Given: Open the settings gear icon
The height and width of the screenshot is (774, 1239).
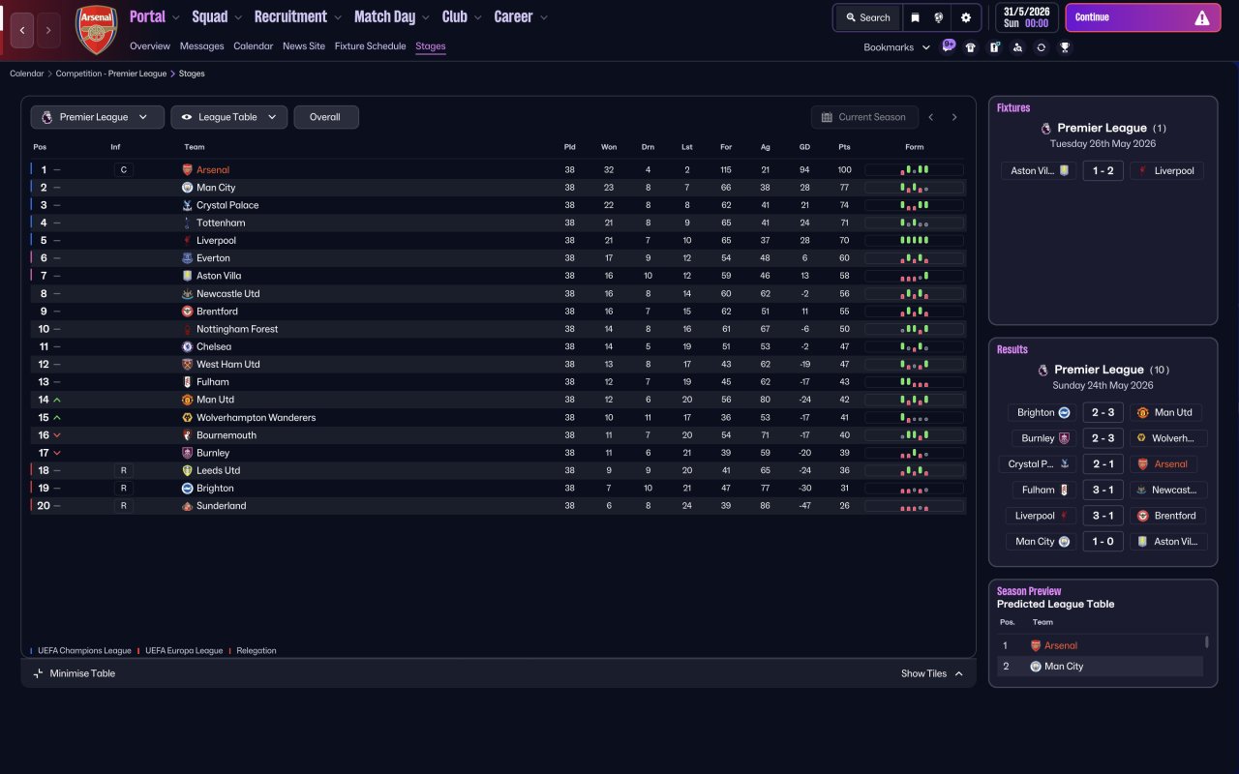Looking at the screenshot, I should (966, 17).
